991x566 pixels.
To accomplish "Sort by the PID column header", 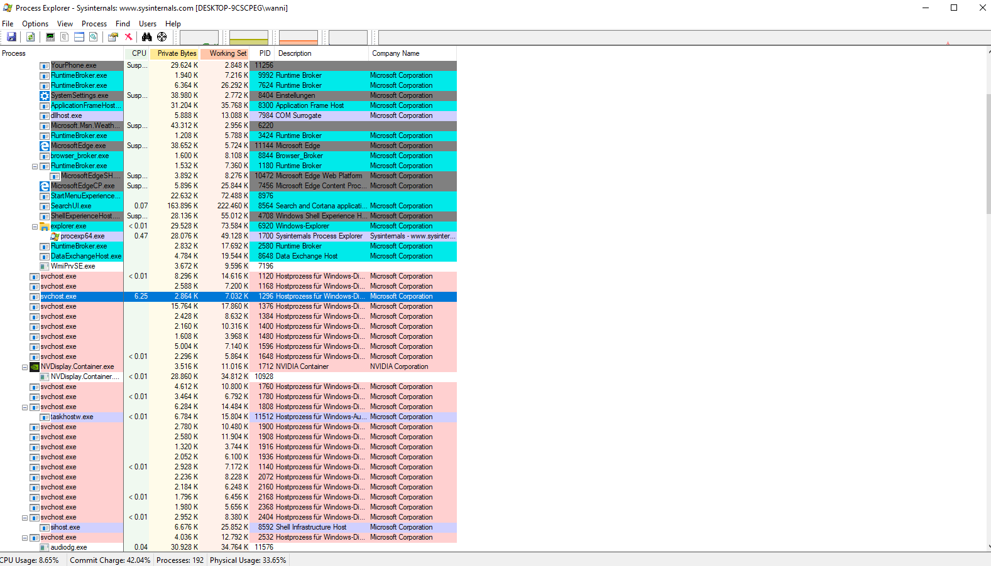I will [263, 53].
